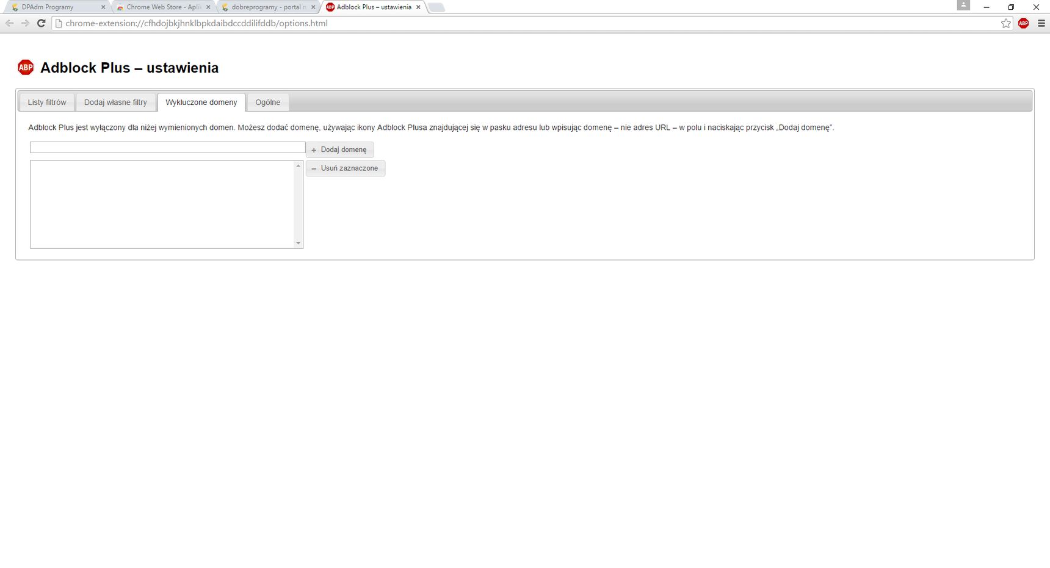Close the Chrome Web Store browser tab
Screen dimensions: 1050x568
[x=208, y=7]
